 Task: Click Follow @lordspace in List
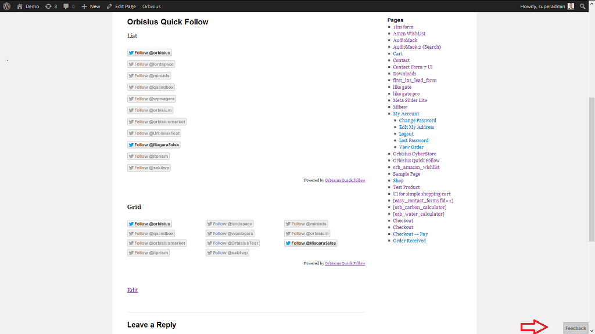coord(151,64)
